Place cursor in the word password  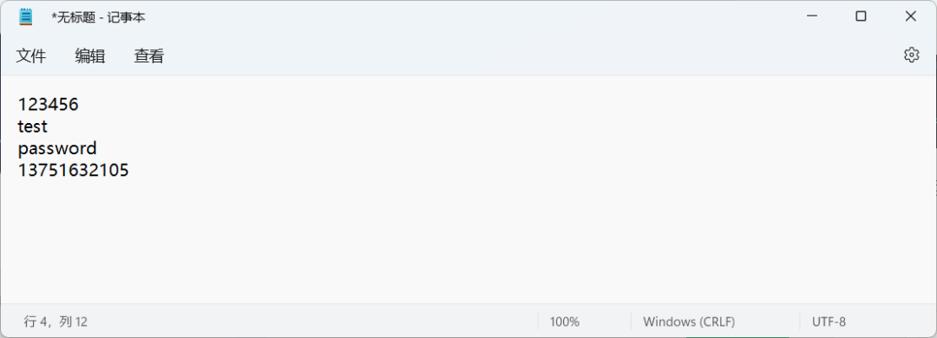click(57, 148)
